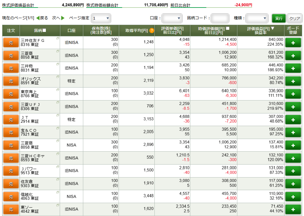Image resolution: width=304 pixels, height=216 pixels.
Task: Sell 三菱ＨＣキャ with 売 button
Action: (11, 158)
